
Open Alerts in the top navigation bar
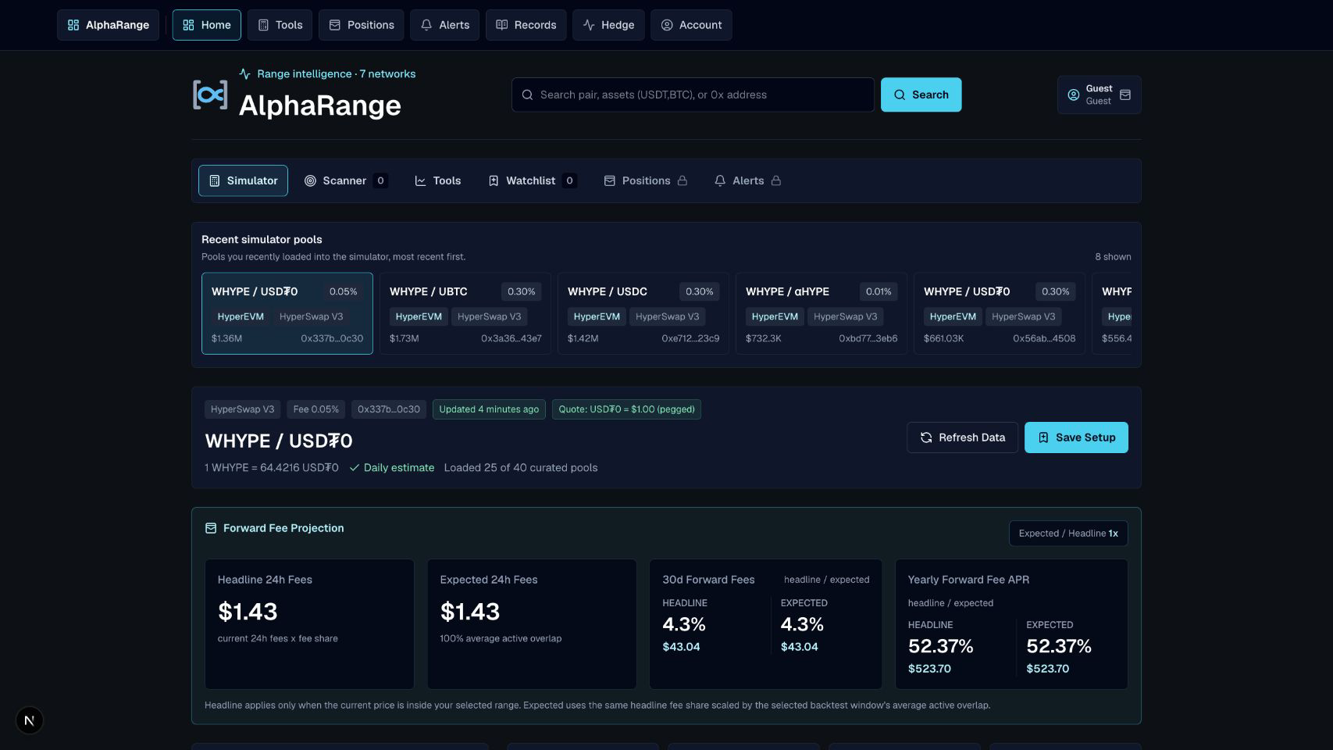click(445, 25)
